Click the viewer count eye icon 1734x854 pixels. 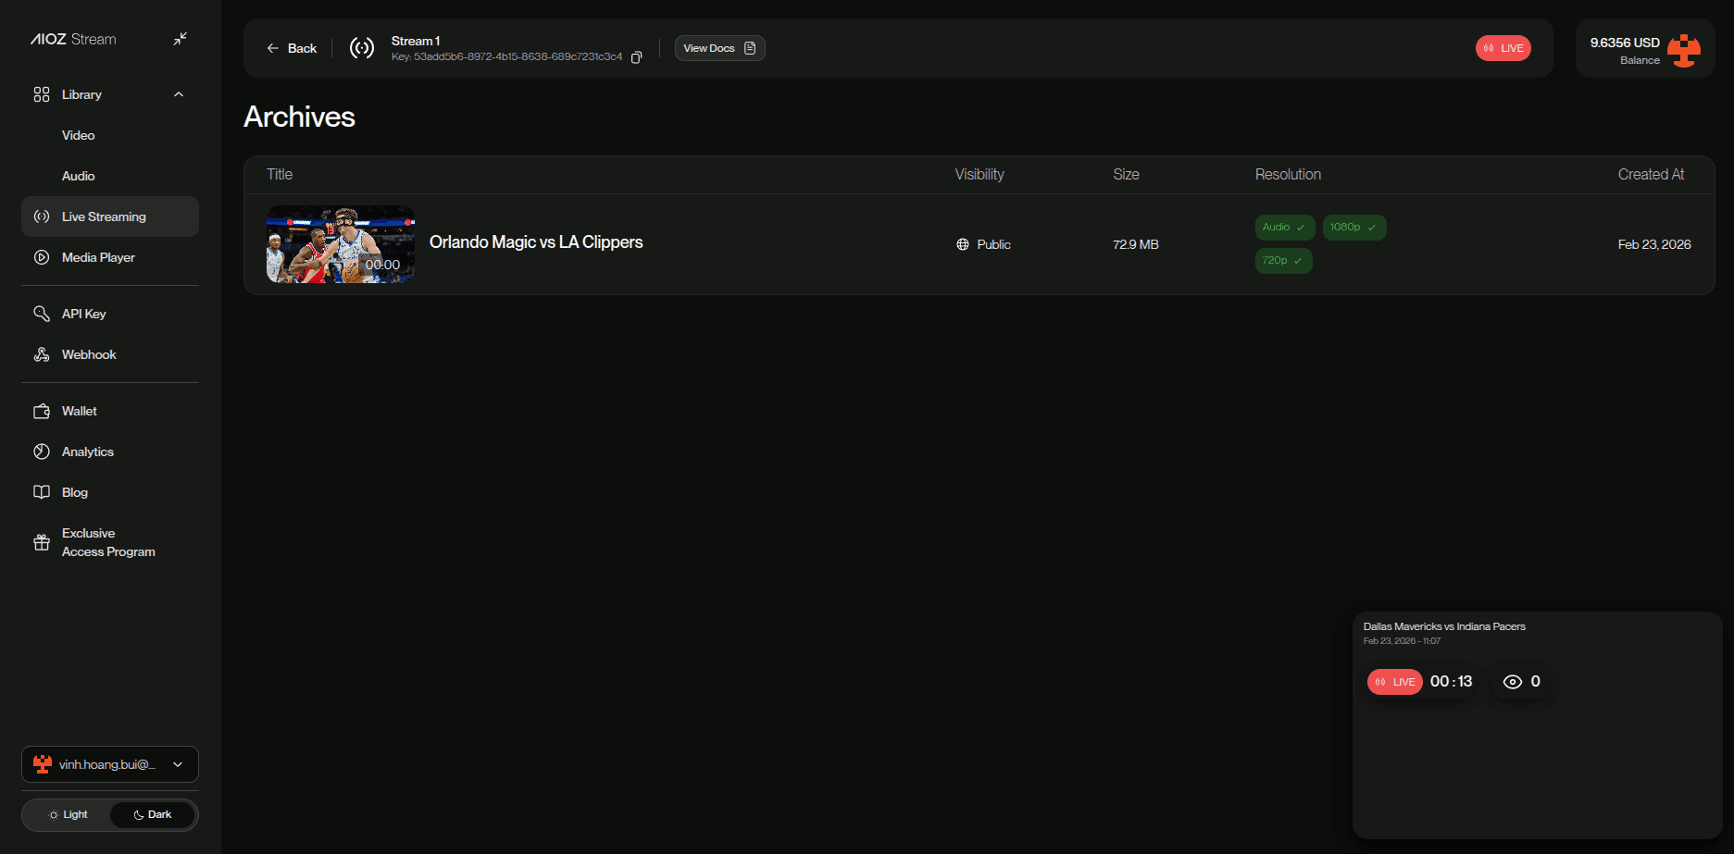pos(1512,682)
